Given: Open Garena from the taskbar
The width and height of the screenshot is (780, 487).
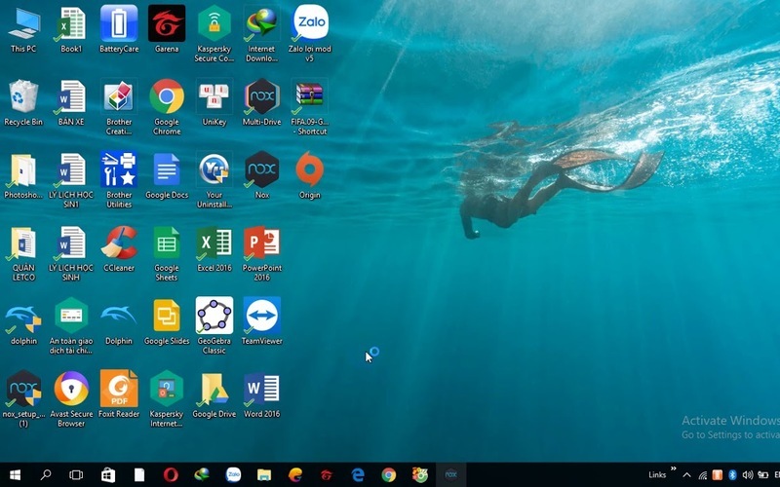Looking at the screenshot, I should (327, 475).
